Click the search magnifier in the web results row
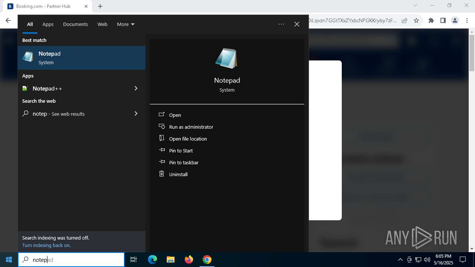Screen dimensions: 475x267 tap(25, 113)
